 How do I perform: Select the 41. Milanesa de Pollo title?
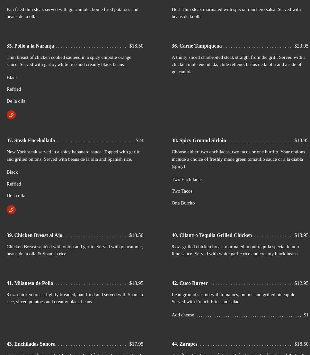[x=30, y=283]
